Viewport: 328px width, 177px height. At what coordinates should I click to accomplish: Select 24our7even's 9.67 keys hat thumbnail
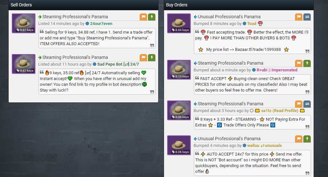(x=24, y=23)
